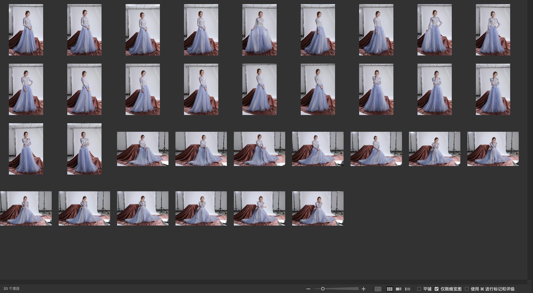533x293 pixels.
Task: Select the first standing portrait thumbnail
Action: coord(26,30)
